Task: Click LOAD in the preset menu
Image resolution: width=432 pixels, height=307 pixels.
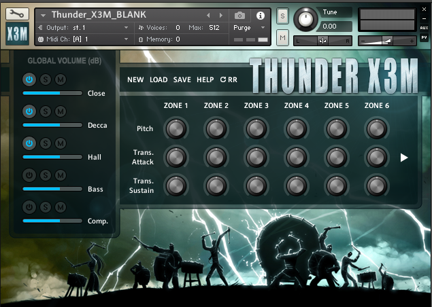Action: [159, 79]
